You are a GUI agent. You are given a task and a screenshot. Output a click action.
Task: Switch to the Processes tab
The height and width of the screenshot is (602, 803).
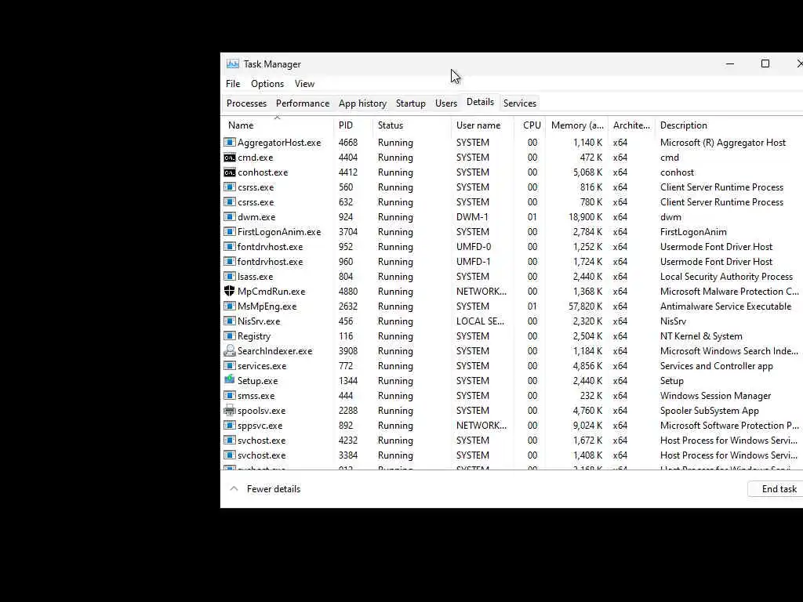[x=246, y=103]
